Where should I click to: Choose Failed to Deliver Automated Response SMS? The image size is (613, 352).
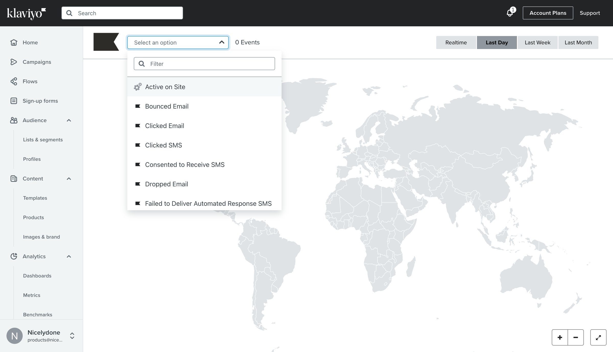[x=204, y=202]
